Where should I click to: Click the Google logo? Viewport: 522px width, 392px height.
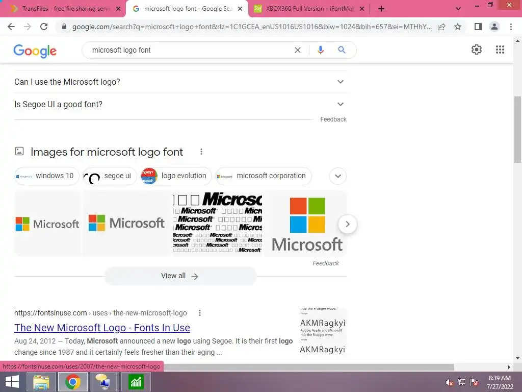tap(35, 51)
